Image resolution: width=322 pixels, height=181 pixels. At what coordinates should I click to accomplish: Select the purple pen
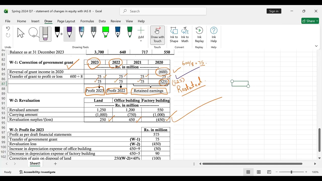pos(69,34)
